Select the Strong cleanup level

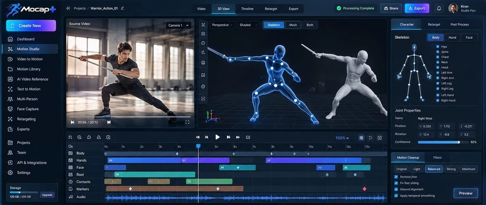pos(451,169)
